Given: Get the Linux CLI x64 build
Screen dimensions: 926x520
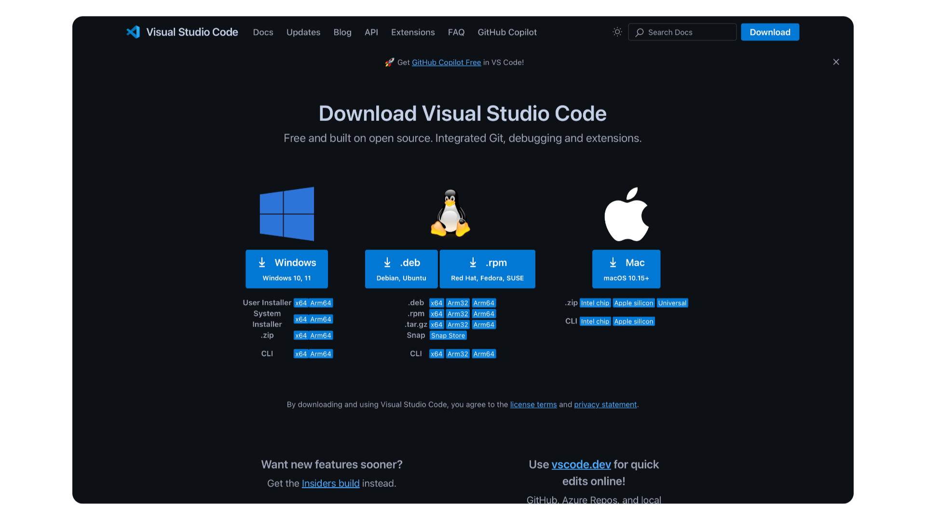Looking at the screenshot, I should pyautogui.click(x=436, y=354).
